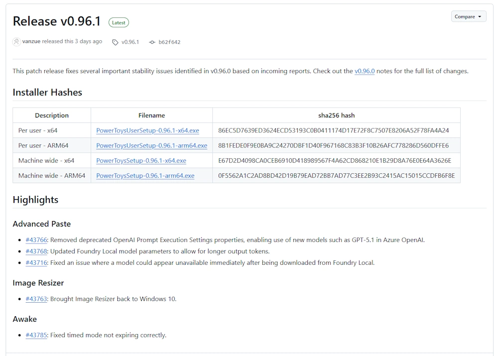498x356 pixels.
Task: Open pull request #43716
Action: 36,262
